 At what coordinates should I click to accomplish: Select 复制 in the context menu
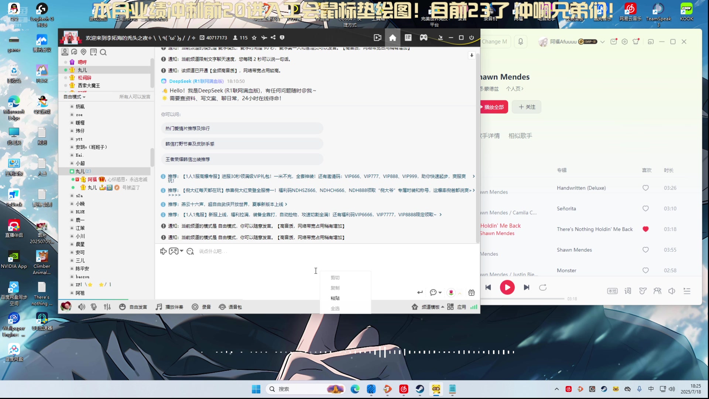pyautogui.click(x=335, y=288)
